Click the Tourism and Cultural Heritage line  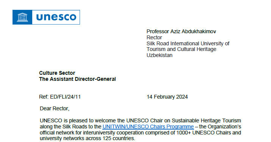coord(181,49)
